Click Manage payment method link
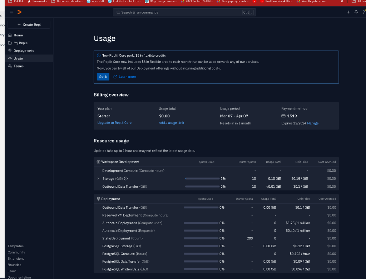Image resolution: width=366 pixels, height=279 pixels. pos(312,123)
